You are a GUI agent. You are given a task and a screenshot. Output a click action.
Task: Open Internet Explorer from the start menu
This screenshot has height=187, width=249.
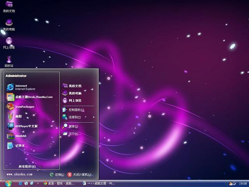[x=21, y=87]
